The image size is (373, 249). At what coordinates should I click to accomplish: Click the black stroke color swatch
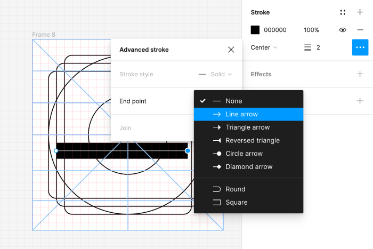(255, 30)
